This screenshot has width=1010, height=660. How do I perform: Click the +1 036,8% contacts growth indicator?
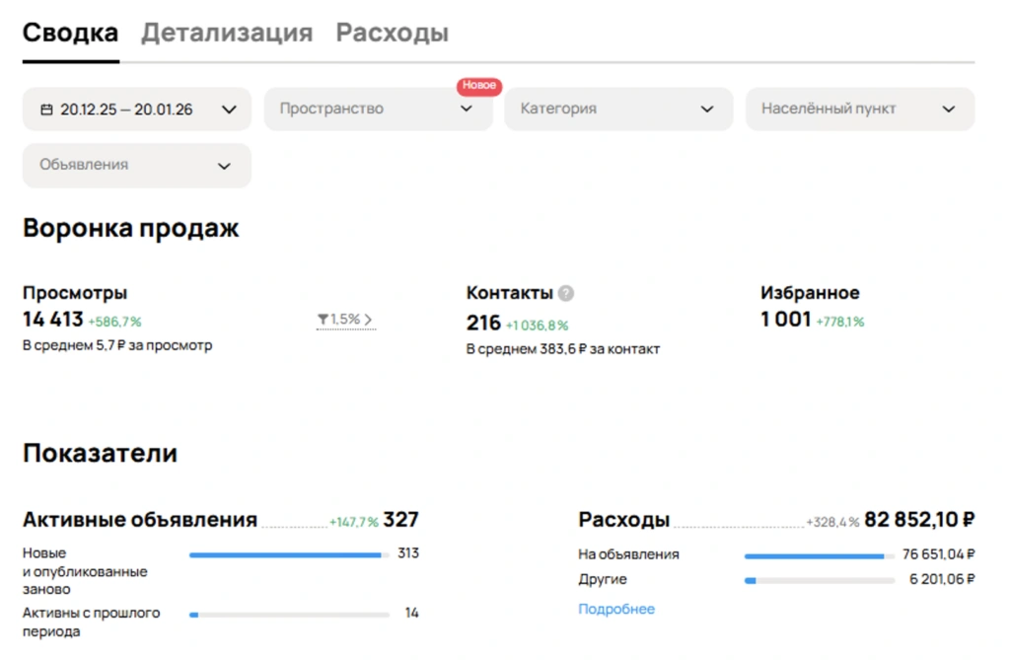[x=537, y=326]
